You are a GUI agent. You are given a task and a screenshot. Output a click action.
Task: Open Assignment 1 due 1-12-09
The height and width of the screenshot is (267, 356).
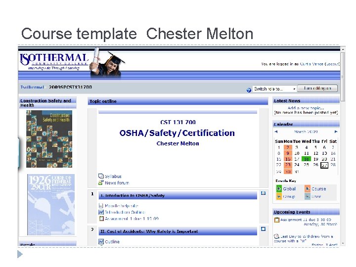click(132, 219)
